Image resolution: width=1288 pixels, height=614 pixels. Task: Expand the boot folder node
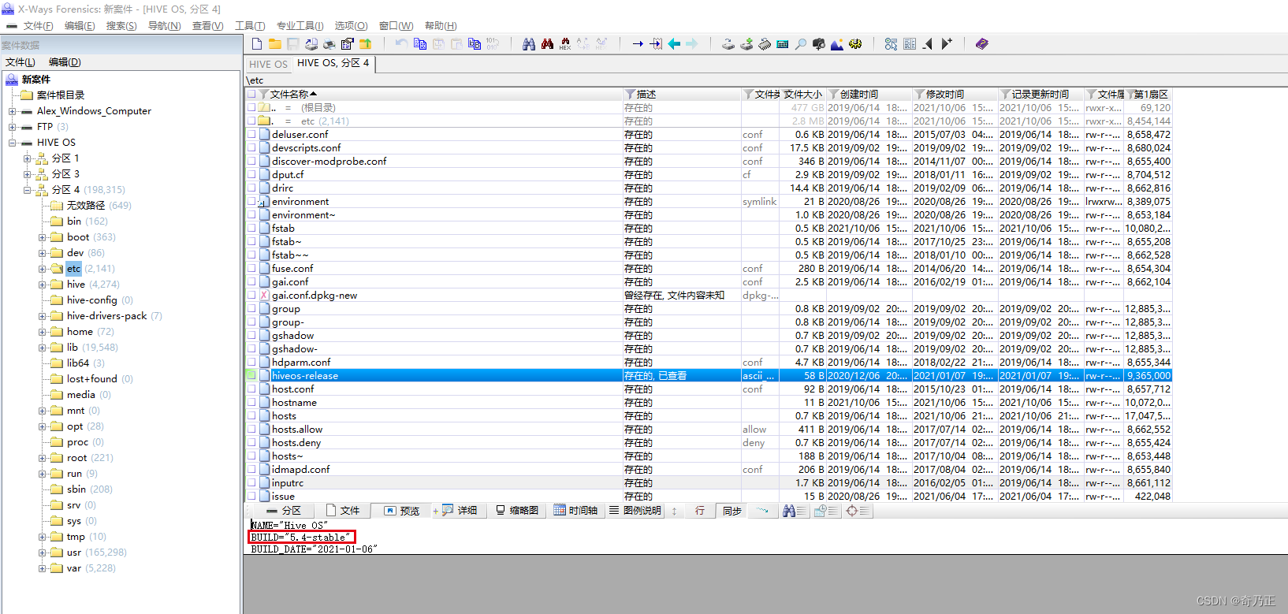click(43, 237)
